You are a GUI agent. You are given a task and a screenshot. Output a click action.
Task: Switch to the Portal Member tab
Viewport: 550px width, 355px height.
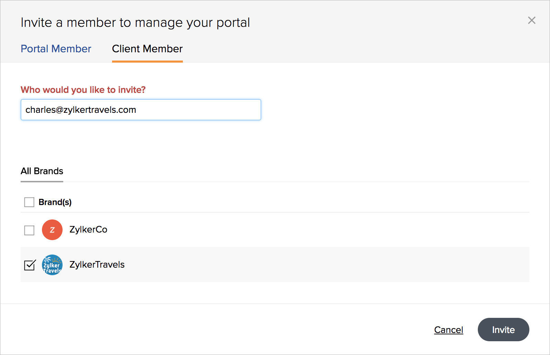[56, 49]
